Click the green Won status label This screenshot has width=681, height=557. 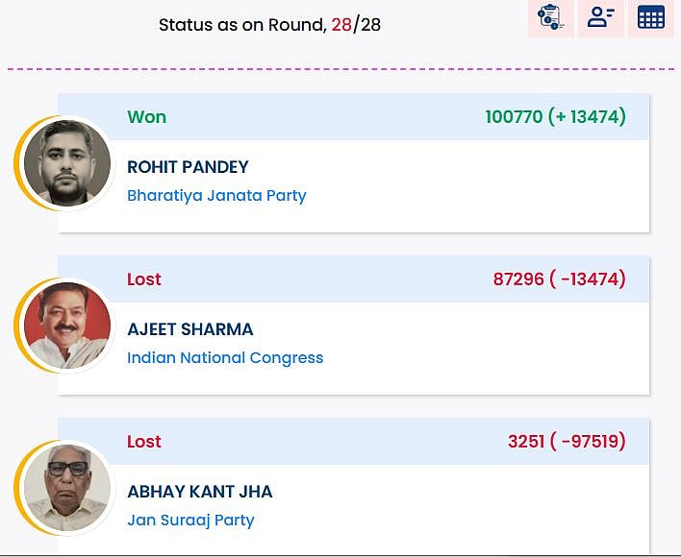(146, 117)
